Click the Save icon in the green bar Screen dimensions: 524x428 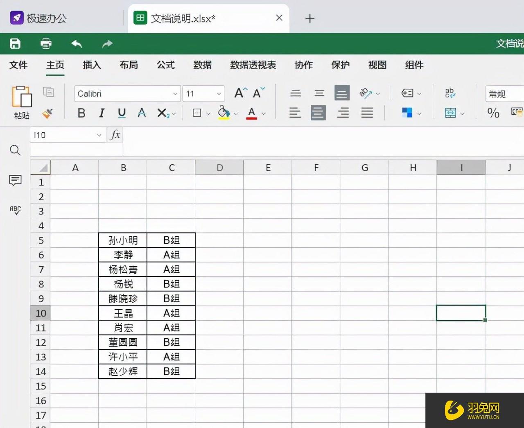coord(15,43)
